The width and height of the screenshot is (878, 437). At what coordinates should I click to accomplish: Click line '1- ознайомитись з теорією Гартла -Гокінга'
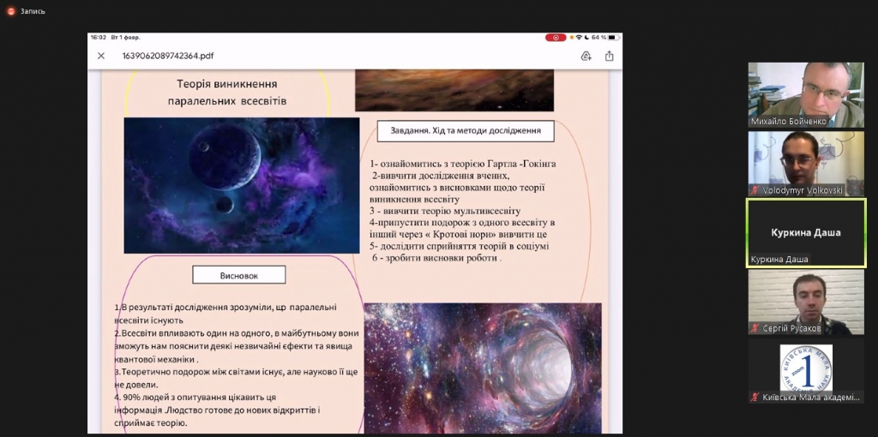click(462, 164)
